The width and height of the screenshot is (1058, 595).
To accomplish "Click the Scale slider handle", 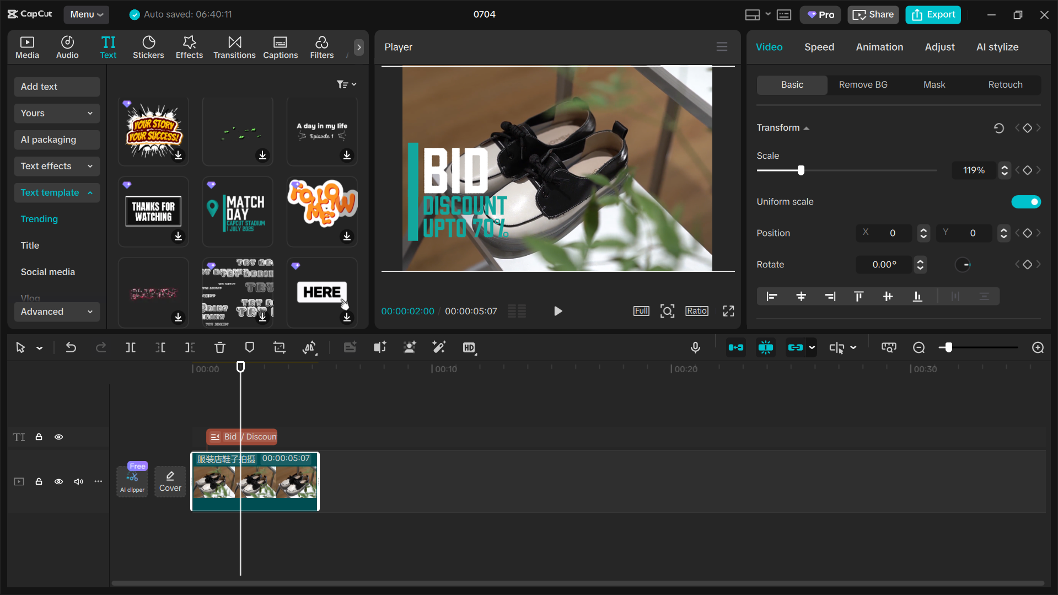I will click(x=801, y=170).
